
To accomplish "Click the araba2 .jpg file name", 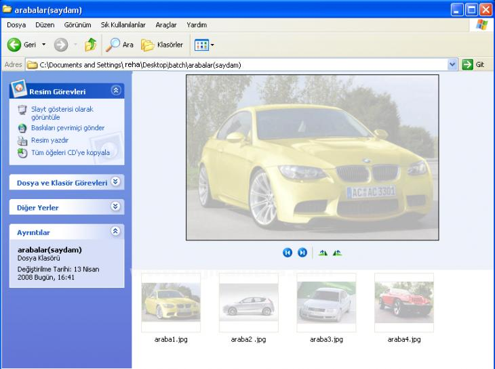I will tap(248, 339).
